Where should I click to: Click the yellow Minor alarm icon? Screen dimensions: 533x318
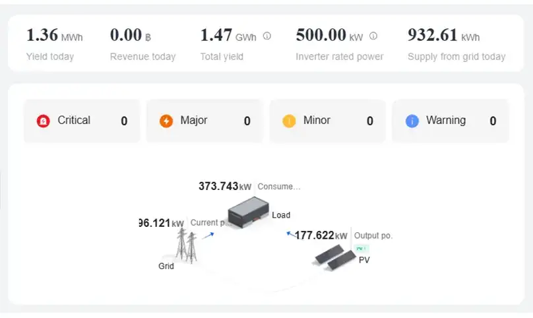click(289, 121)
